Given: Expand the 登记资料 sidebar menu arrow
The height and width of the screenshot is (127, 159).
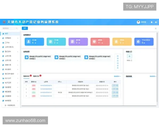Looking at the screenshot, I should tap(18, 52).
